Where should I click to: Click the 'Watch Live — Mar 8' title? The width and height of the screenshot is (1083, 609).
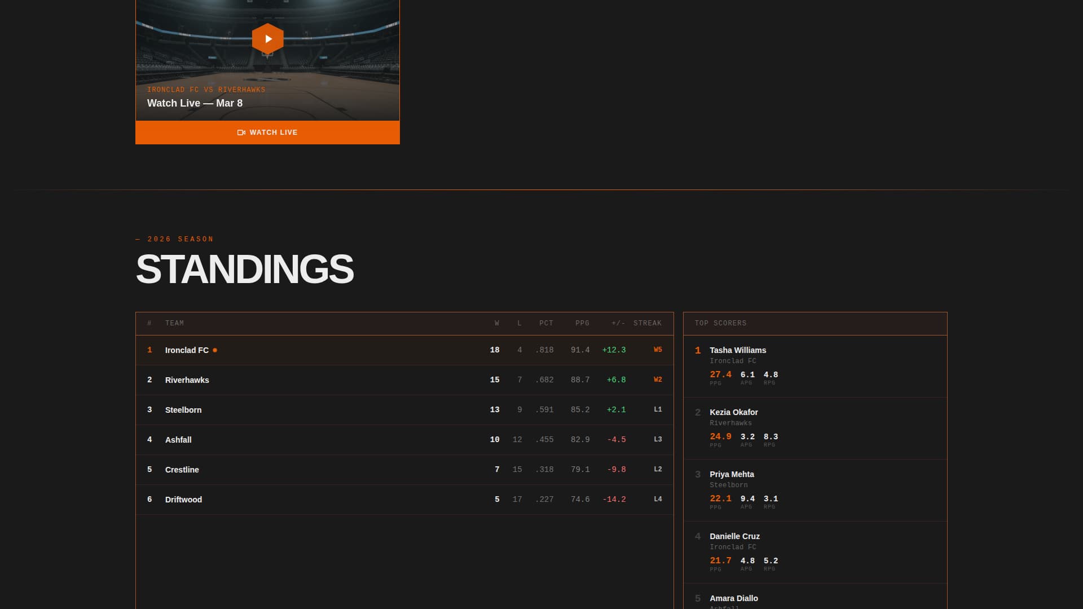195,103
